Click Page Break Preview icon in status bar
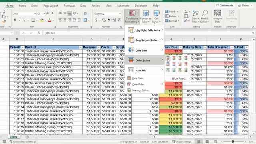Screen dimensions: 256x144 pyautogui.click(x=215, y=142)
